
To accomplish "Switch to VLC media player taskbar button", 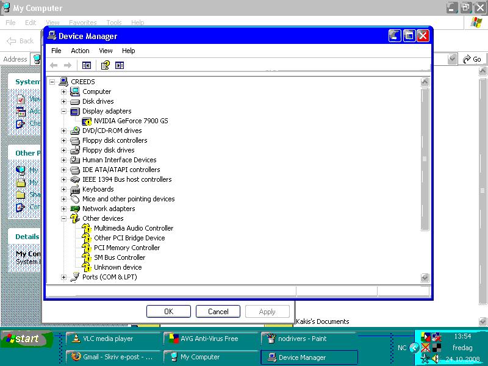I will [x=112, y=339].
